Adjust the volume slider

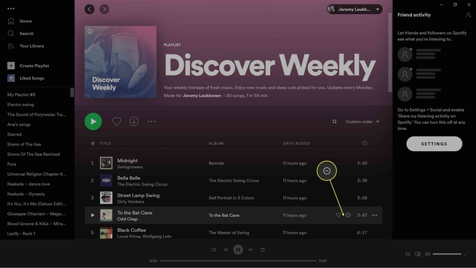click(x=447, y=254)
